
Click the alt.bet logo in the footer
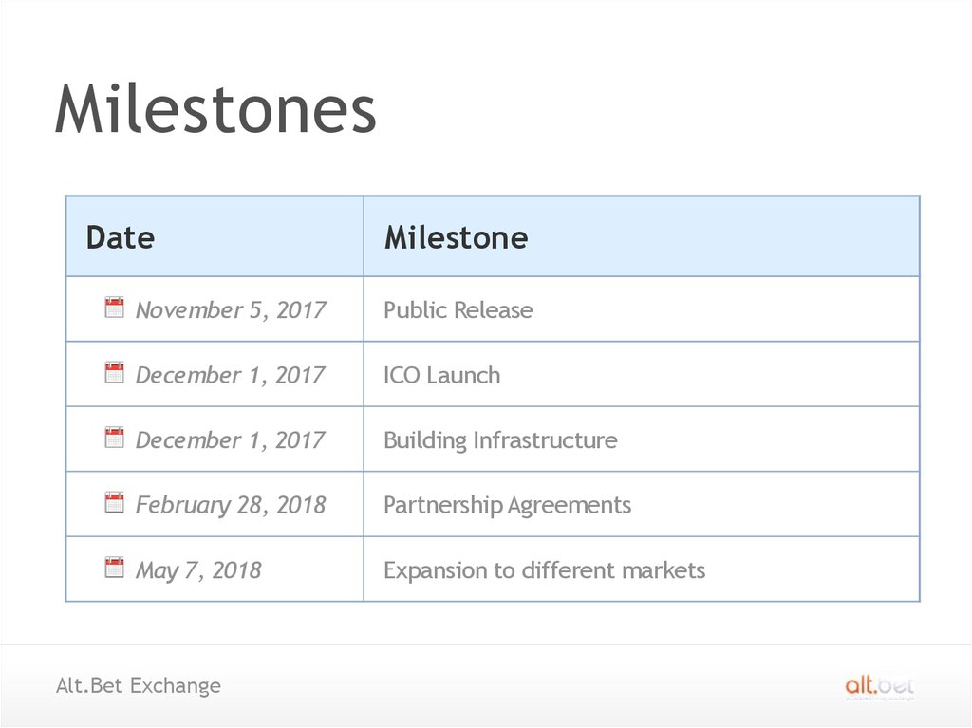pyautogui.click(x=879, y=686)
